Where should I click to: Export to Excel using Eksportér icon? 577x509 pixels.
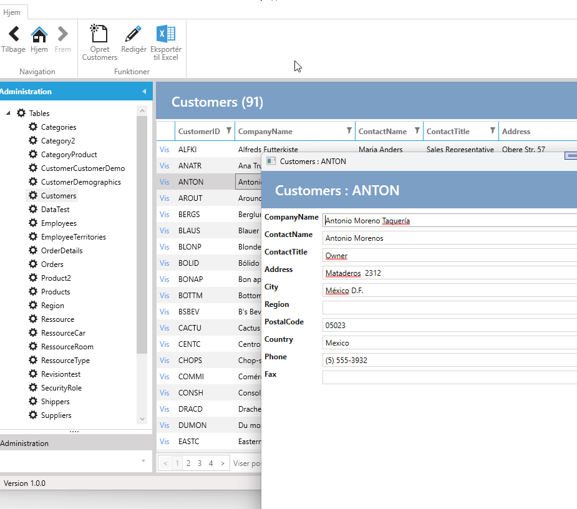166,34
